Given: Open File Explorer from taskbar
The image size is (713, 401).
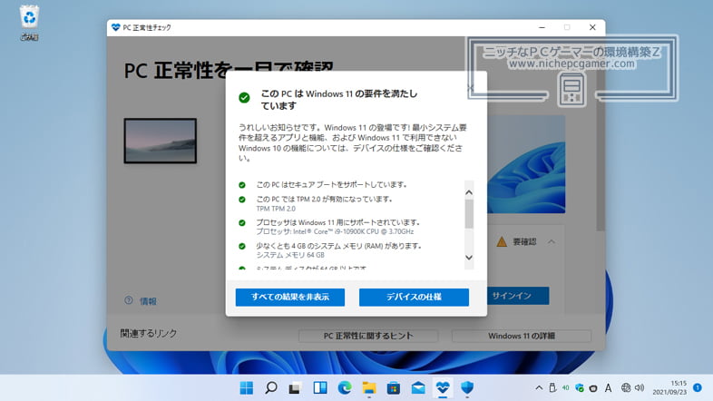Looking at the screenshot, I should click(369, 387).
